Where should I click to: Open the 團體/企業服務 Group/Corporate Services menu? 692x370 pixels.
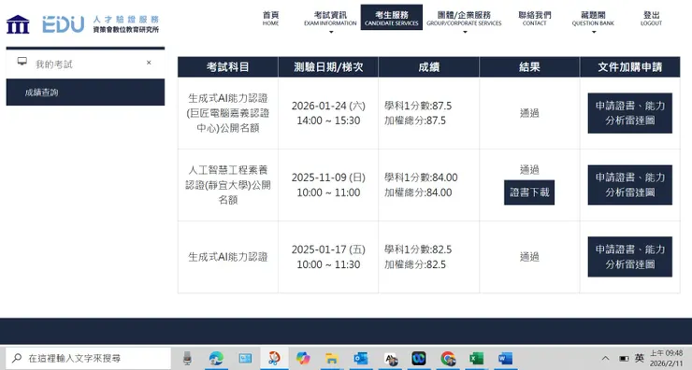[x=464, y=18]
